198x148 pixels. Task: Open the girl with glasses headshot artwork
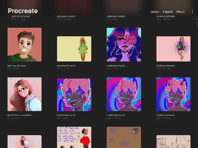coord(24,94)
